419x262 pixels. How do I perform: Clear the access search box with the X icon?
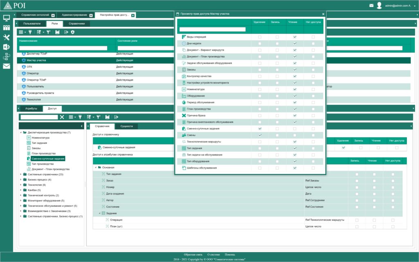tap(62, 117)
